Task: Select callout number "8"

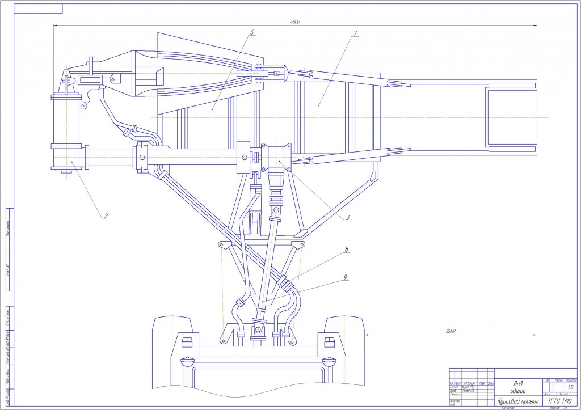Action: pos(347,250)
